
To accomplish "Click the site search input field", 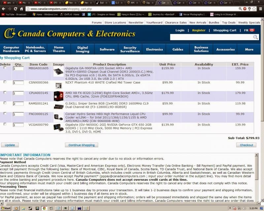I will click(212, 37).
